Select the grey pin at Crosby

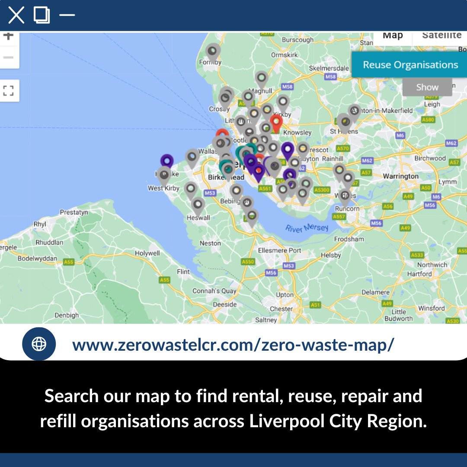(x=225, y=99)
